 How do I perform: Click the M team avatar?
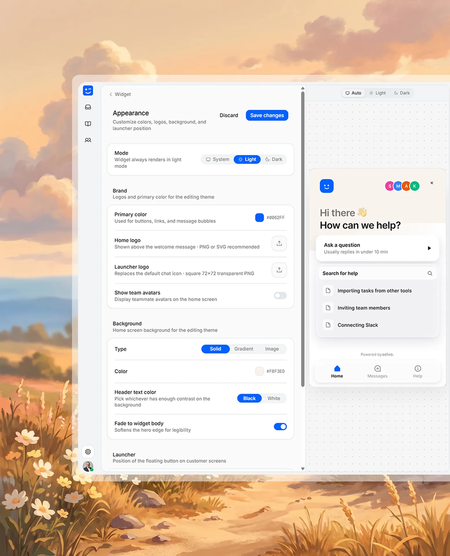coord(398,186)
